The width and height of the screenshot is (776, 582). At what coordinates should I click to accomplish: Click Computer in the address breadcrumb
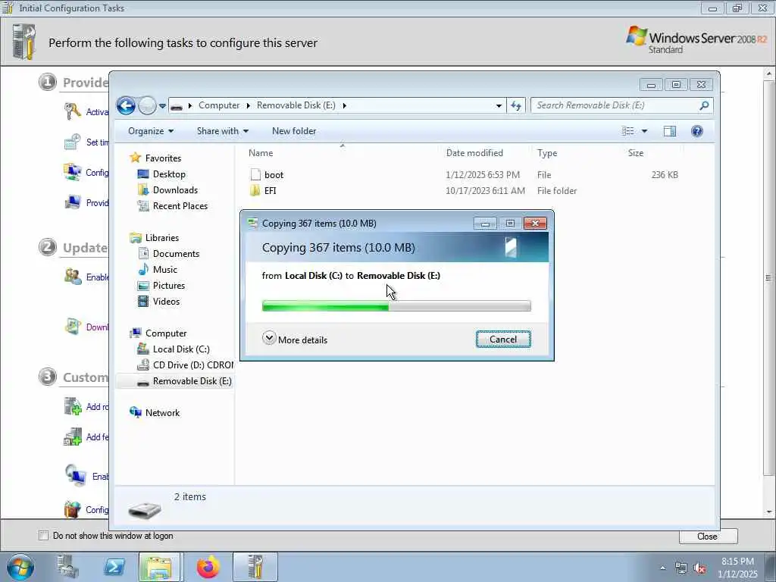point(219,105)
